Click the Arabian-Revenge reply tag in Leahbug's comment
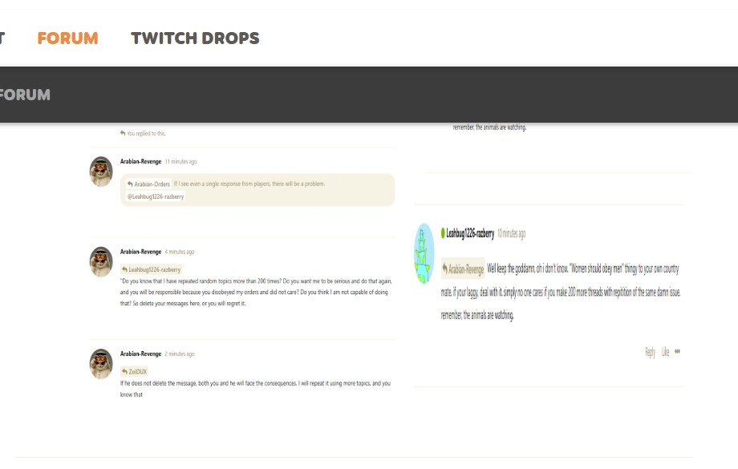The image size is (738, 469). (x=463, y=269)
